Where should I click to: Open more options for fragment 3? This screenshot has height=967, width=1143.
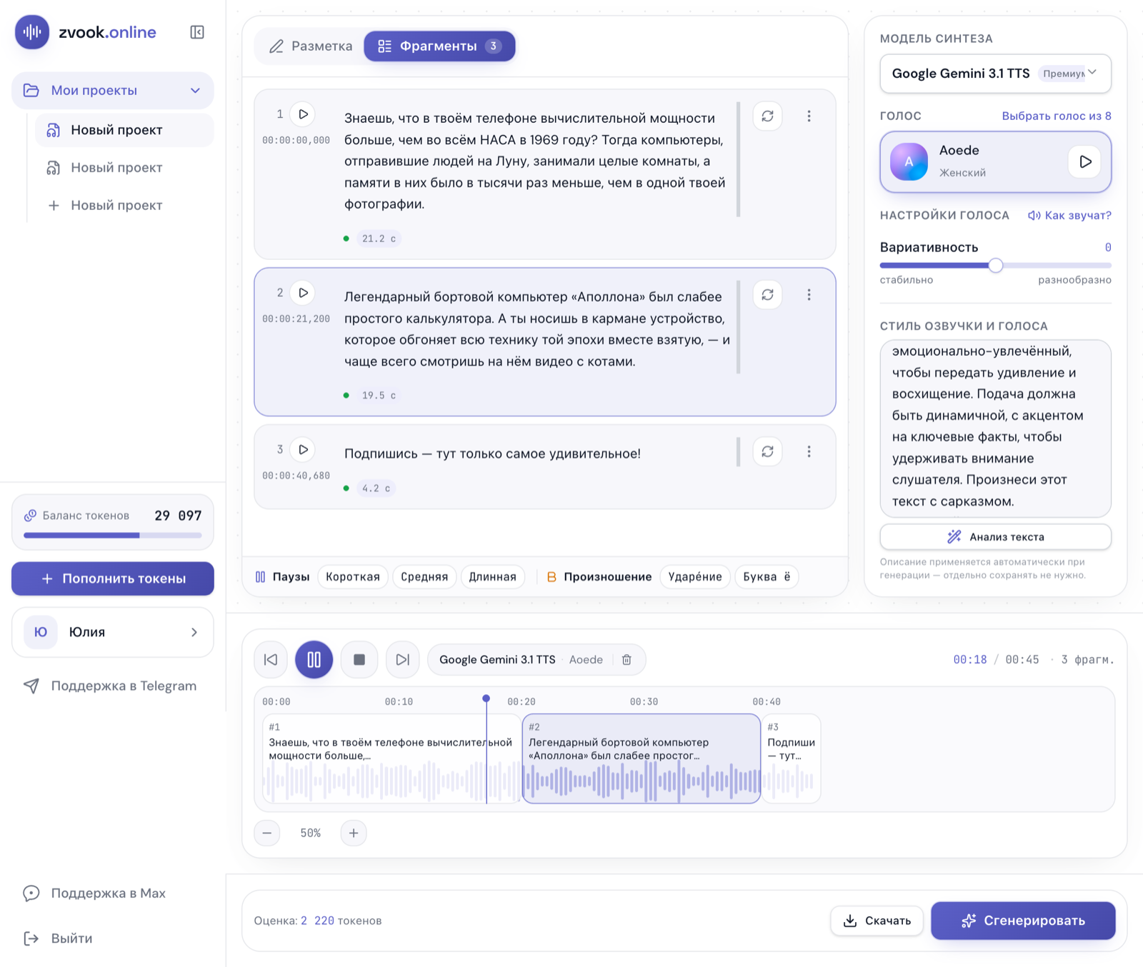[x=809, y=452]
